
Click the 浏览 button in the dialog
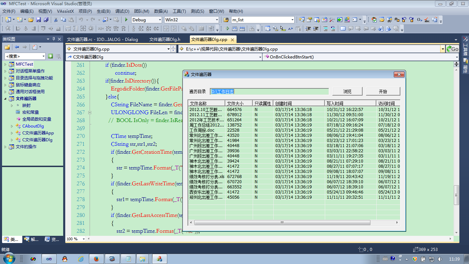[347, 91]
